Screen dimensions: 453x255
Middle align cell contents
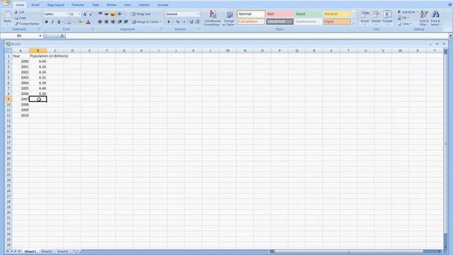point(106,14)
